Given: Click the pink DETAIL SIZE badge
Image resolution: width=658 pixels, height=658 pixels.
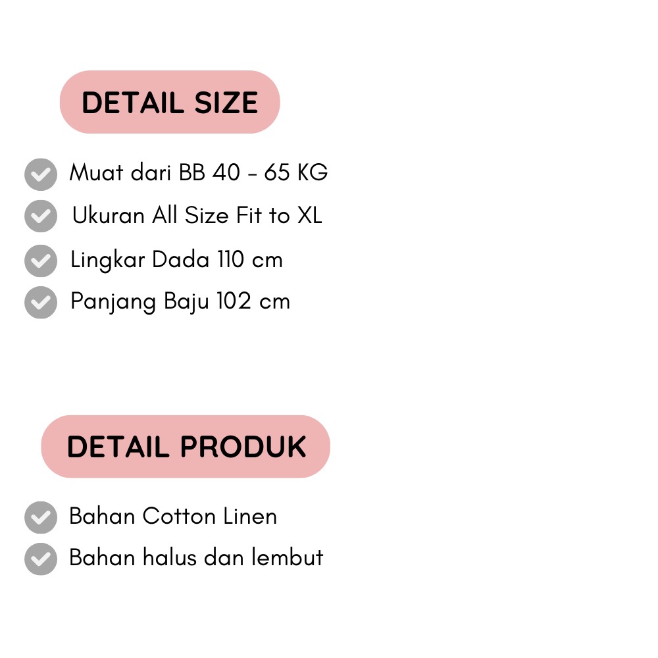Looking at the screenshot, I should (170, 102).
